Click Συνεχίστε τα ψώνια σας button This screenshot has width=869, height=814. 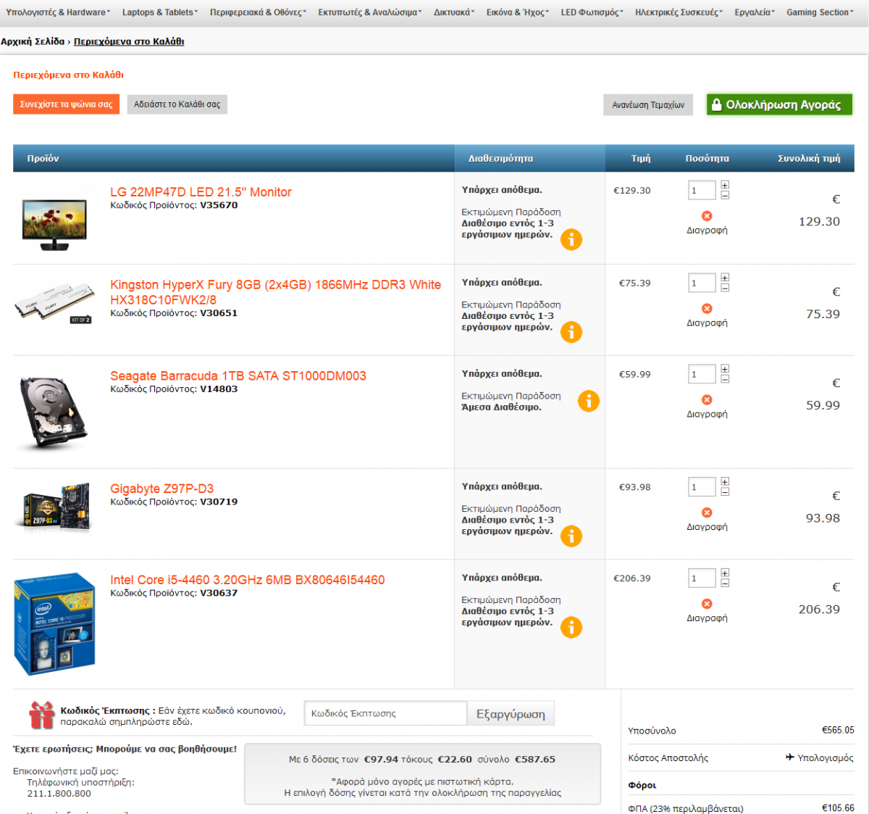click(x=66, y=104)
